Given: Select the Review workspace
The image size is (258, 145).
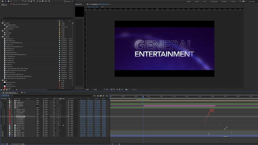Looking at the screenshot, I should tap(197, 1).
